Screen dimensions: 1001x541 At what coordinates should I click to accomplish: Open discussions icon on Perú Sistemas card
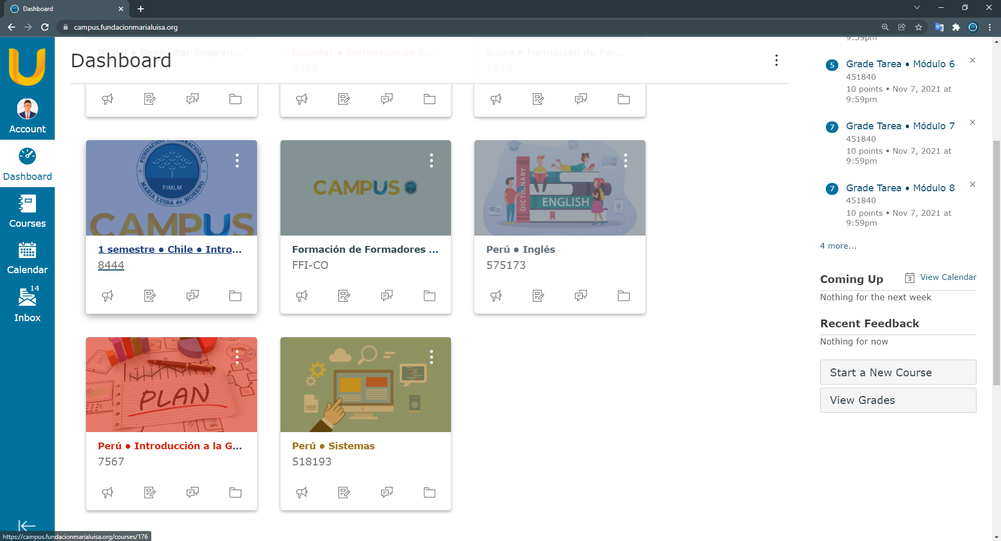click(x=387, y=493)
